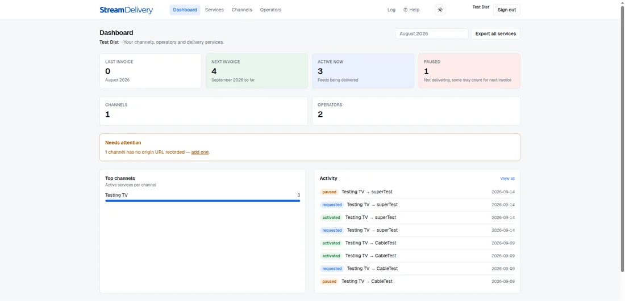This screenshot has height=301, width=625.
Task: Click the StreamDelivery logo
Action: (x=126, y=10)
